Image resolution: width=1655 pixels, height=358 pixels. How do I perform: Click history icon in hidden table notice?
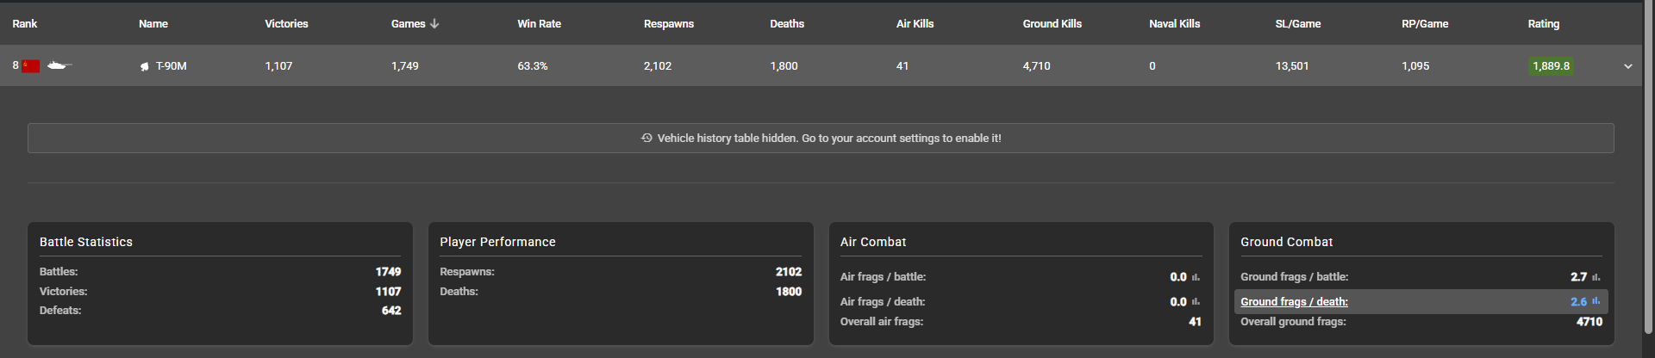point(646,138)
